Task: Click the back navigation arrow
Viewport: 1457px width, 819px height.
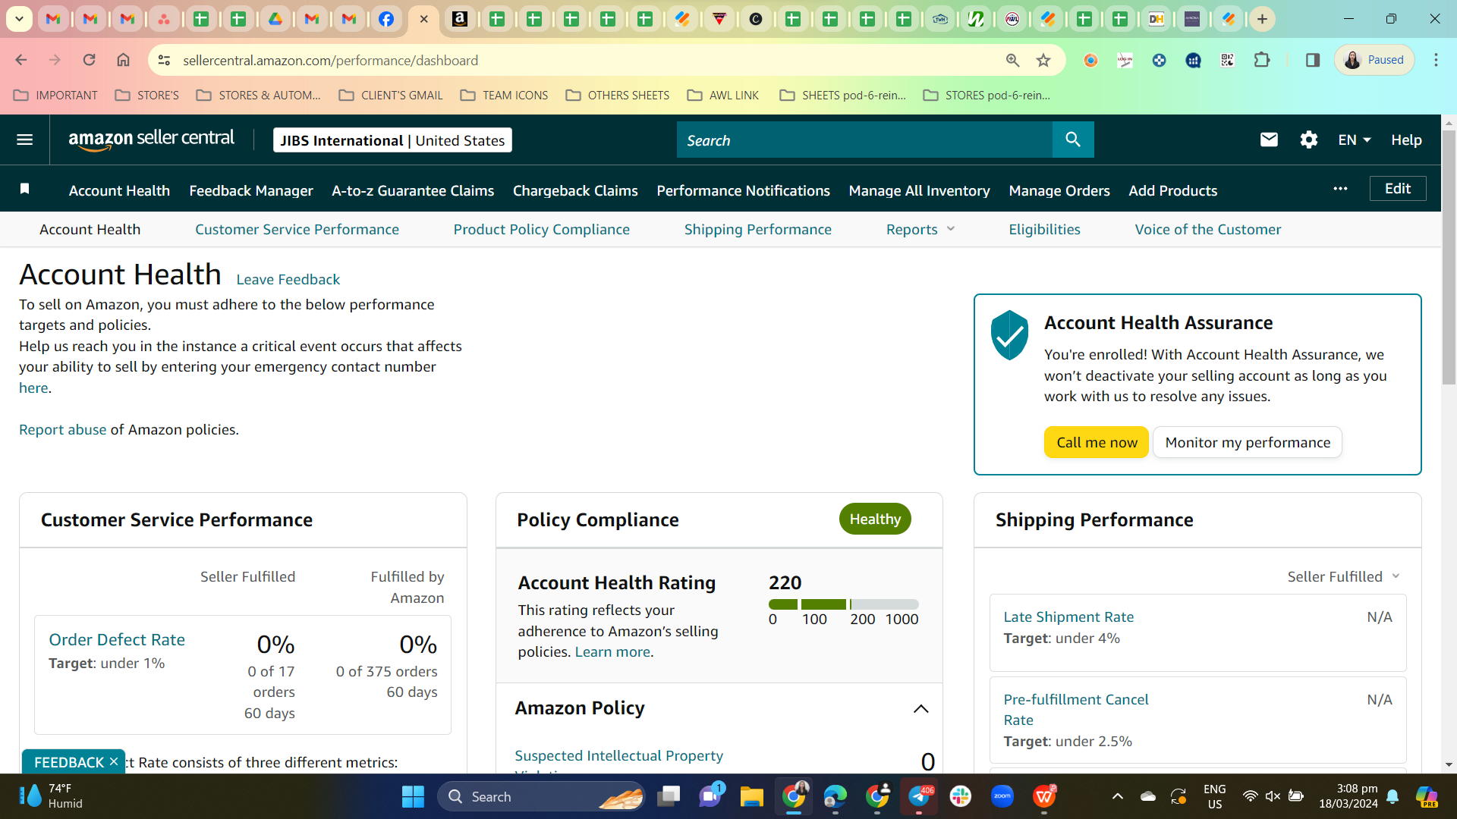Action: pyautogui.click(x=21, y=60)
